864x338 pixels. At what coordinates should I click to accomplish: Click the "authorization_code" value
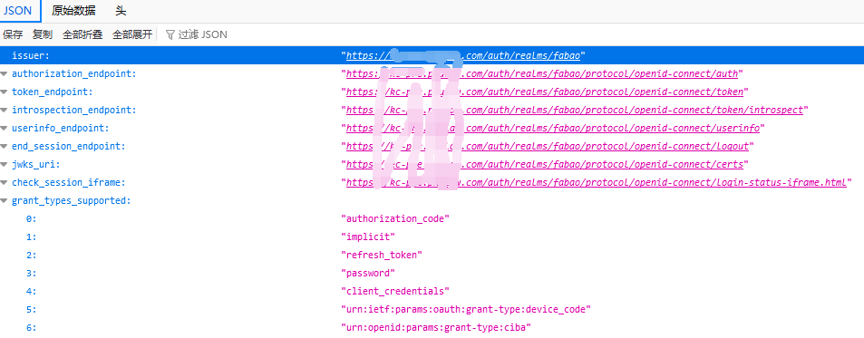click(x=395, y=219)
